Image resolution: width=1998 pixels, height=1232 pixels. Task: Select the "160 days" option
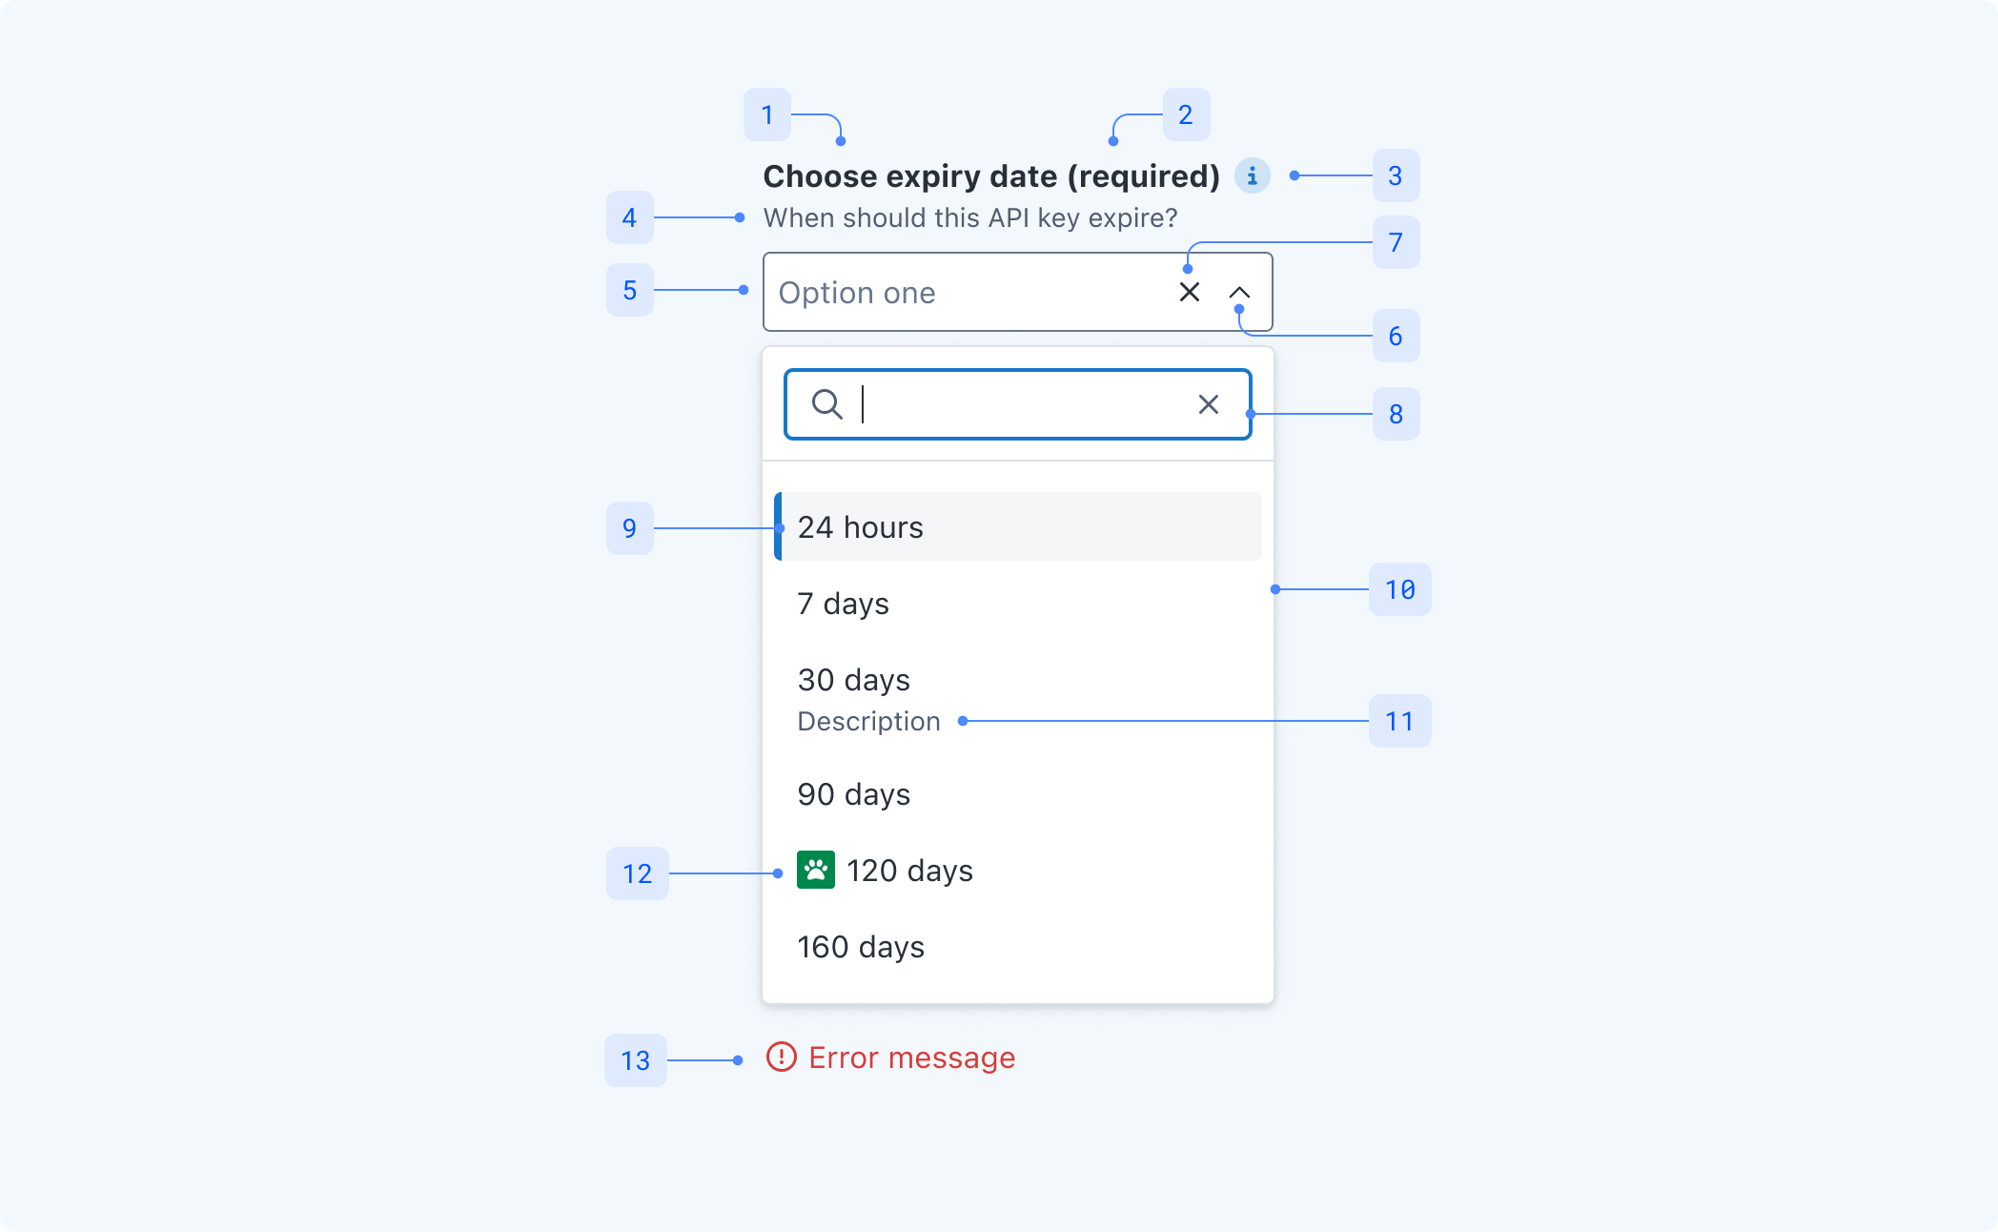point(1018,947)
